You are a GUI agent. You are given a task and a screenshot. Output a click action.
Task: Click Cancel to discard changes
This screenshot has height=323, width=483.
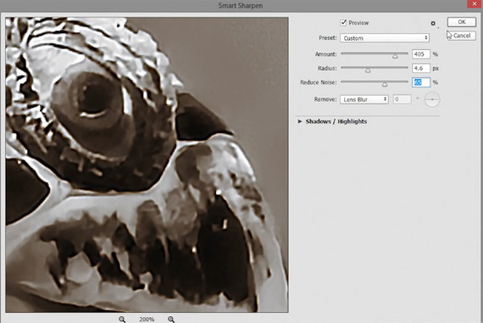pos(462,36)
